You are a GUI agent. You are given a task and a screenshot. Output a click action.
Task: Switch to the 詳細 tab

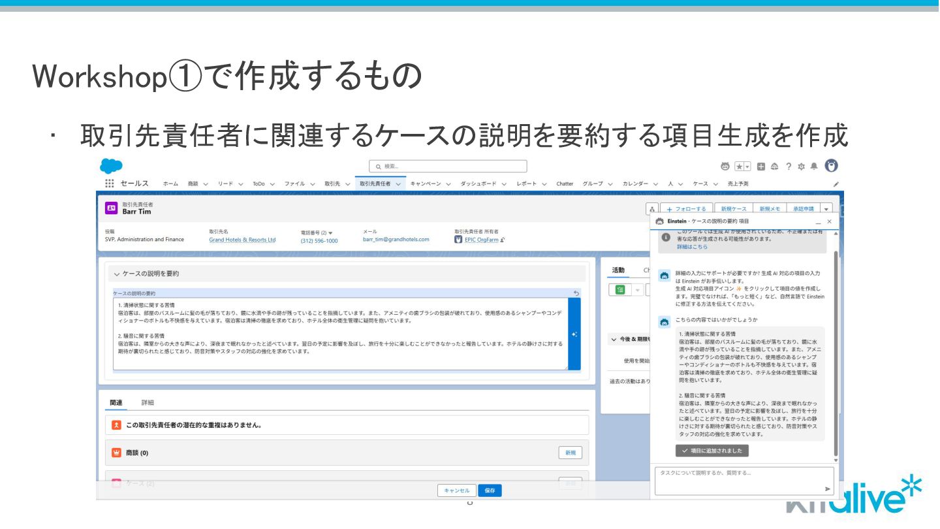tap(148, 402)
